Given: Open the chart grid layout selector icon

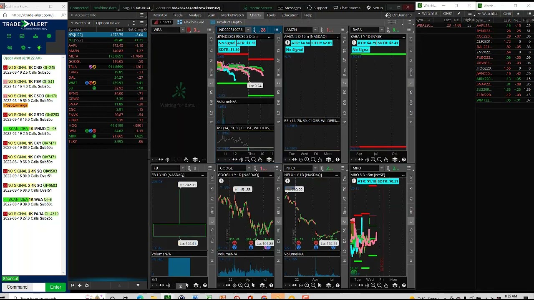Looking at the screenshot, I should point(392,22).
